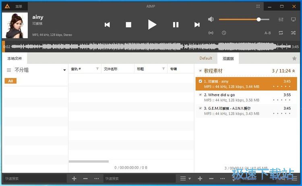The height and width of the screenshot is (186, 302).
Task: Maximize the AIMP window
Action: [x=282, y=6]
